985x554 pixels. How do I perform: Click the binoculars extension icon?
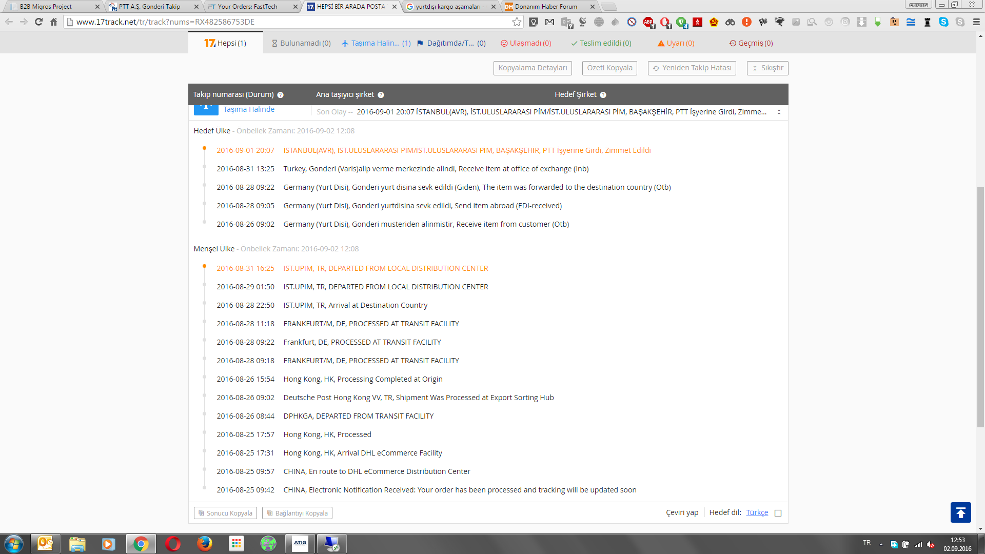point(730,22)
